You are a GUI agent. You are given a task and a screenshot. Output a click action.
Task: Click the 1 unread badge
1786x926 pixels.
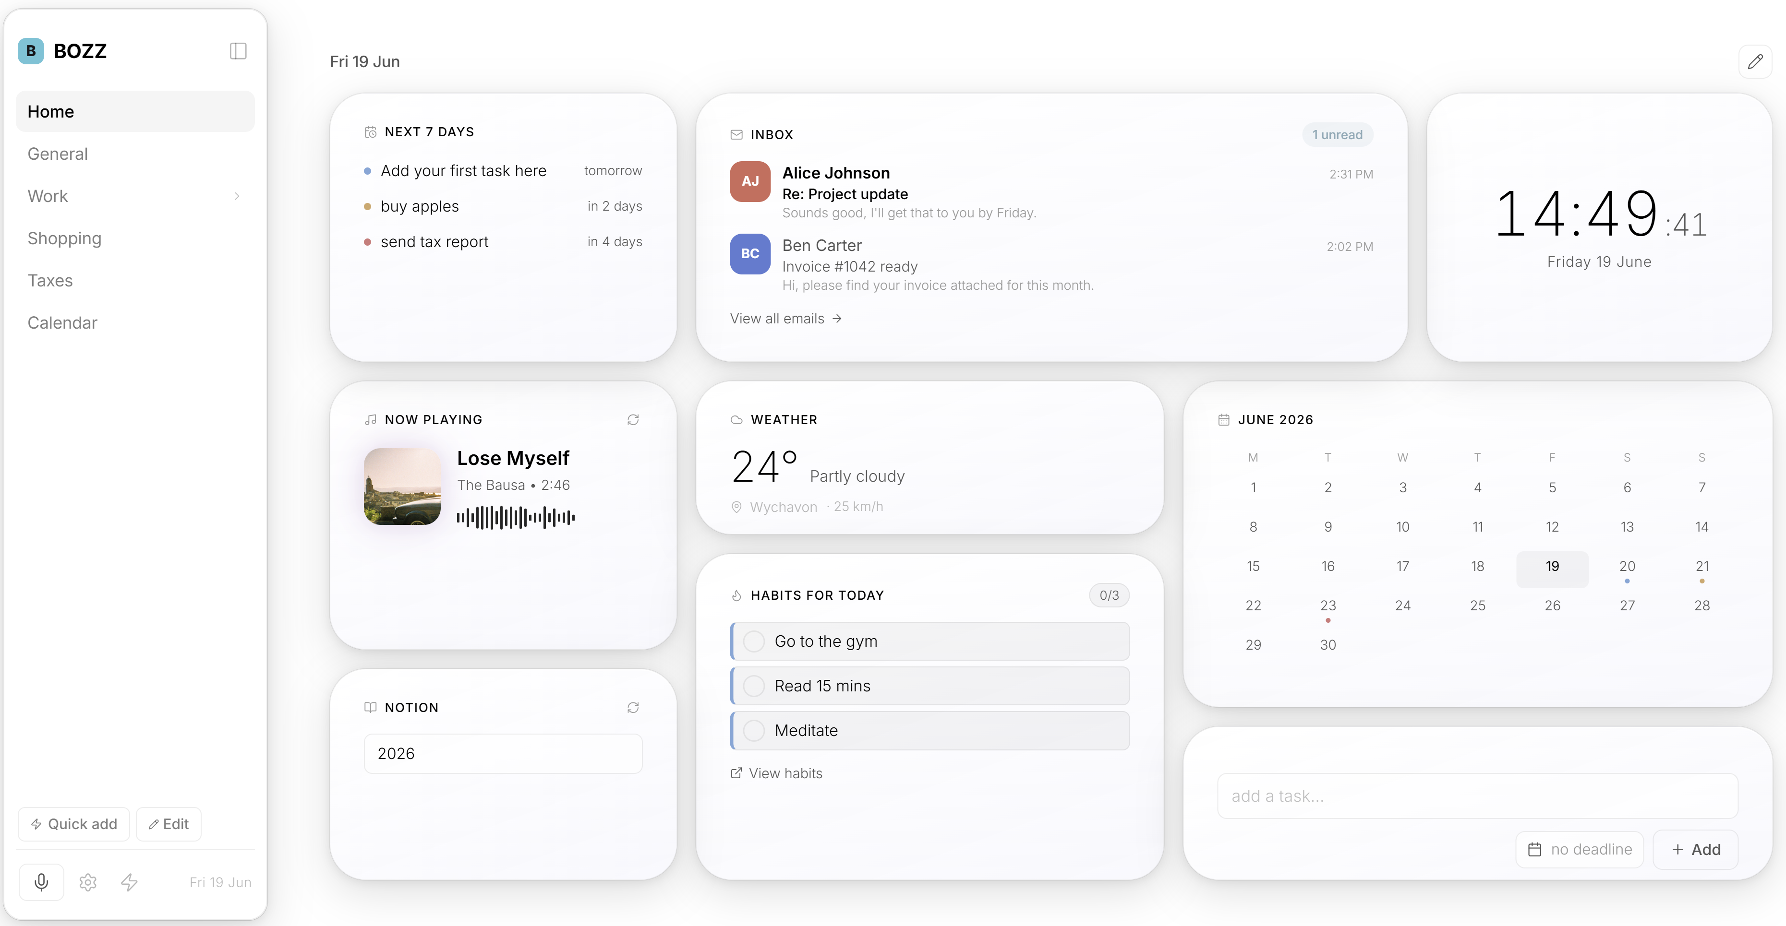1337,134
